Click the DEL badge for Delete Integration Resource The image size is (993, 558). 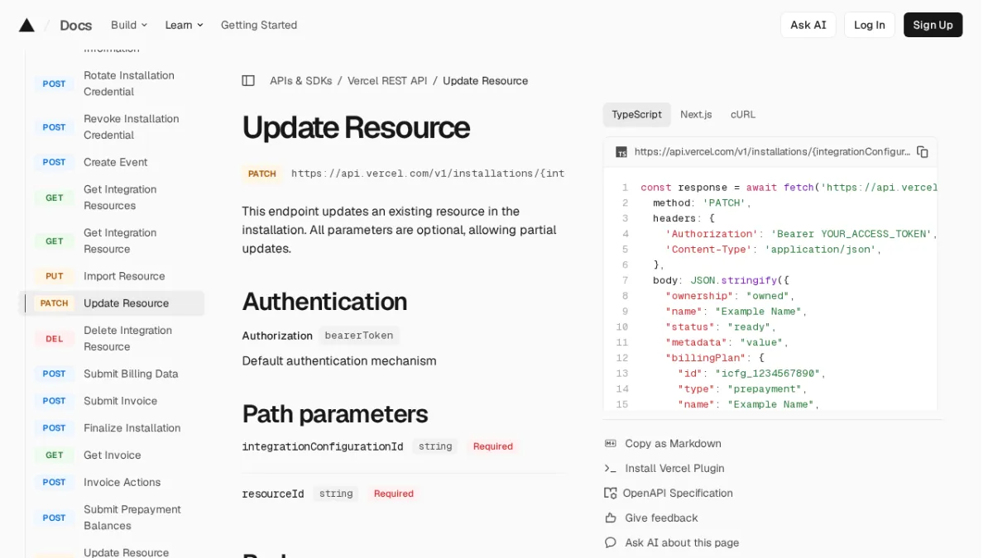[55, 338]
